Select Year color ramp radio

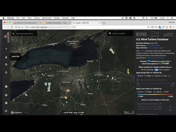point(164,92)
